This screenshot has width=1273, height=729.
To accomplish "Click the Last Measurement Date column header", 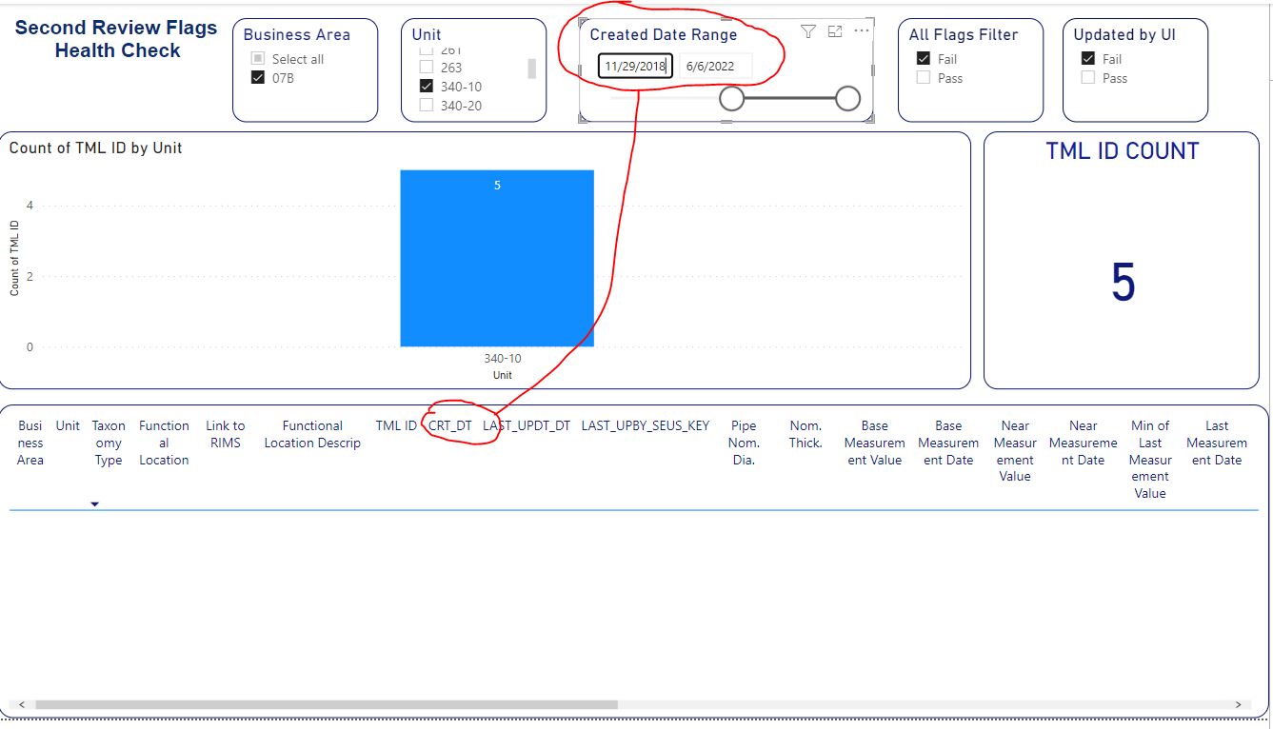I will tap(1217, 443).
